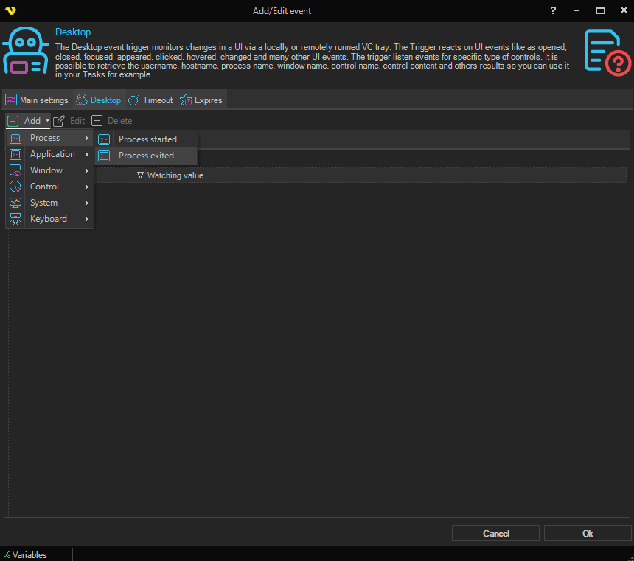Image resolution: width=634 pixels, height=561 pixels.
Task: Go to the Expires tab
Action: point(201,100)
